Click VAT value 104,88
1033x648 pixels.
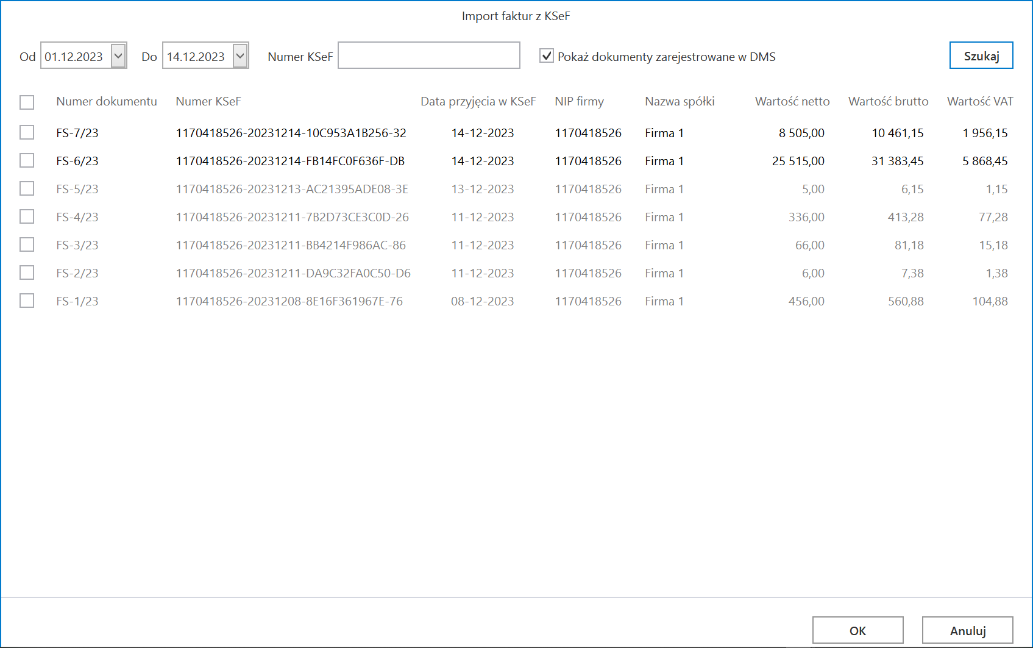point(990,301)
